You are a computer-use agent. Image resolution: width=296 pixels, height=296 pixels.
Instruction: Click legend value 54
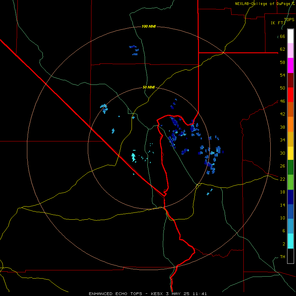coord(283,75)
